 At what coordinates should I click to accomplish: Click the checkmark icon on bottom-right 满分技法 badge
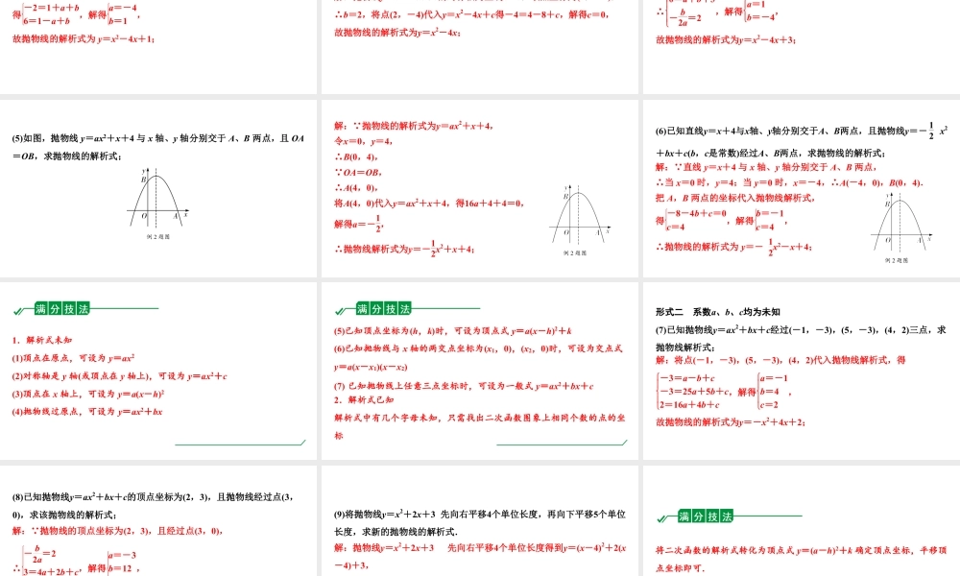pos(660,518)
